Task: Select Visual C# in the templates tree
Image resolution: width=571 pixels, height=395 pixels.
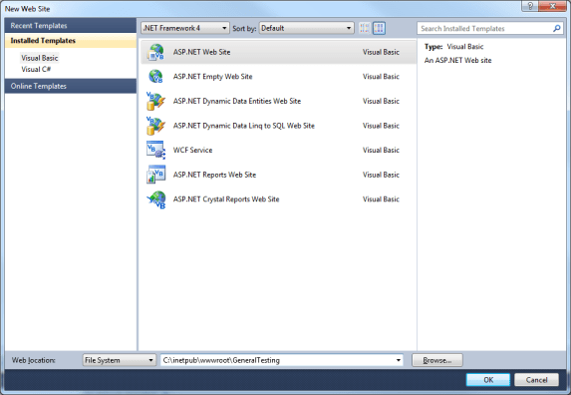Action: coord(36,69)
